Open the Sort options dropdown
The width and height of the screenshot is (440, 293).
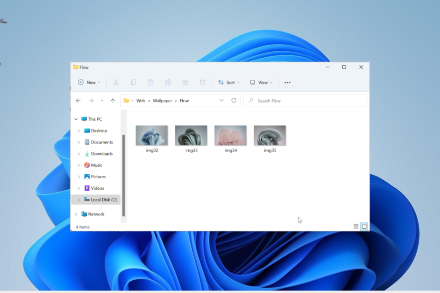[x=229, y=82]
